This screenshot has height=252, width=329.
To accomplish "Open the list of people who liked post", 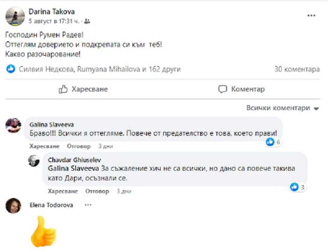I will coord(99,69).
